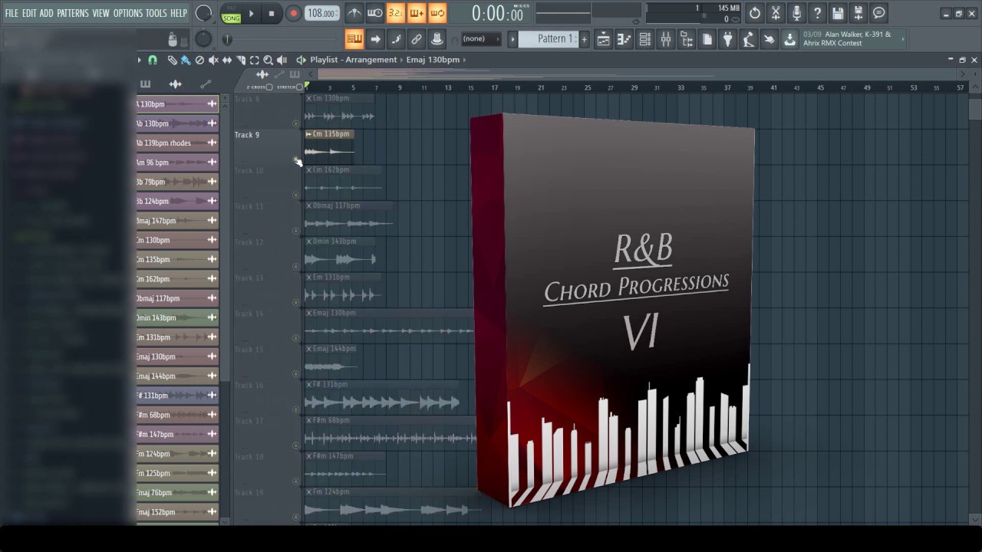This screenshot has height=552, width=982.
Task: Add a new pattern with plus button
Action: 585,39
